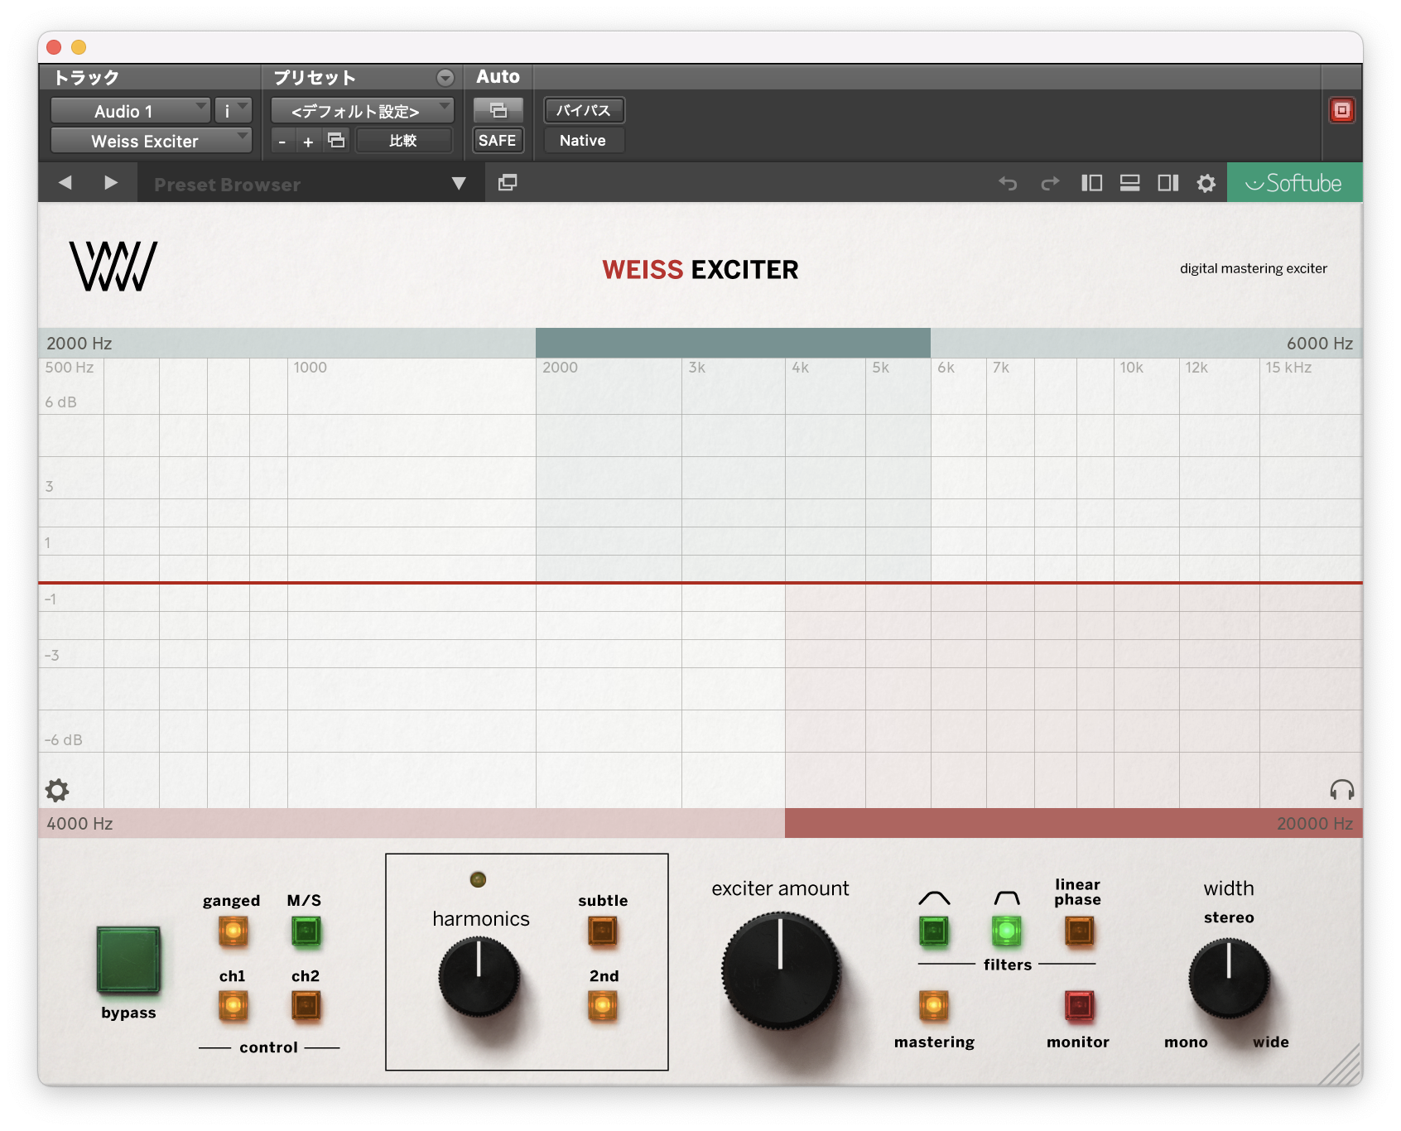The height and width of the screenshot is (1131, 1401).
Task: Click the バイパス bypass button
Action: 584,110
